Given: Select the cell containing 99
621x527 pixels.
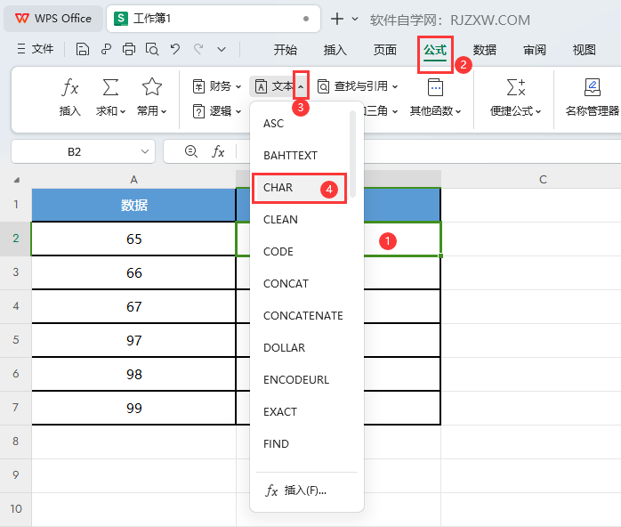Looking at the screenshot, I should point(133,409).
